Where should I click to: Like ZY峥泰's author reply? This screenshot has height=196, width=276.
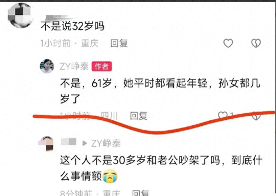click(223, 115)
